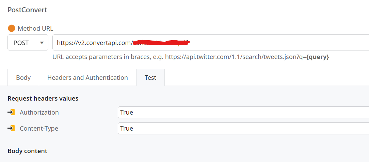Focus the Method URL input field
Image resolution: width=369 pixels, height=162 pixels.
click(x=238, y=43)
